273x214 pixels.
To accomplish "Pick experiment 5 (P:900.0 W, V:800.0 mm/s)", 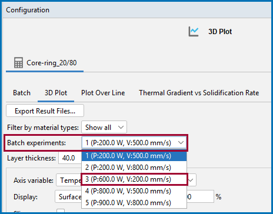I will 134,203.
